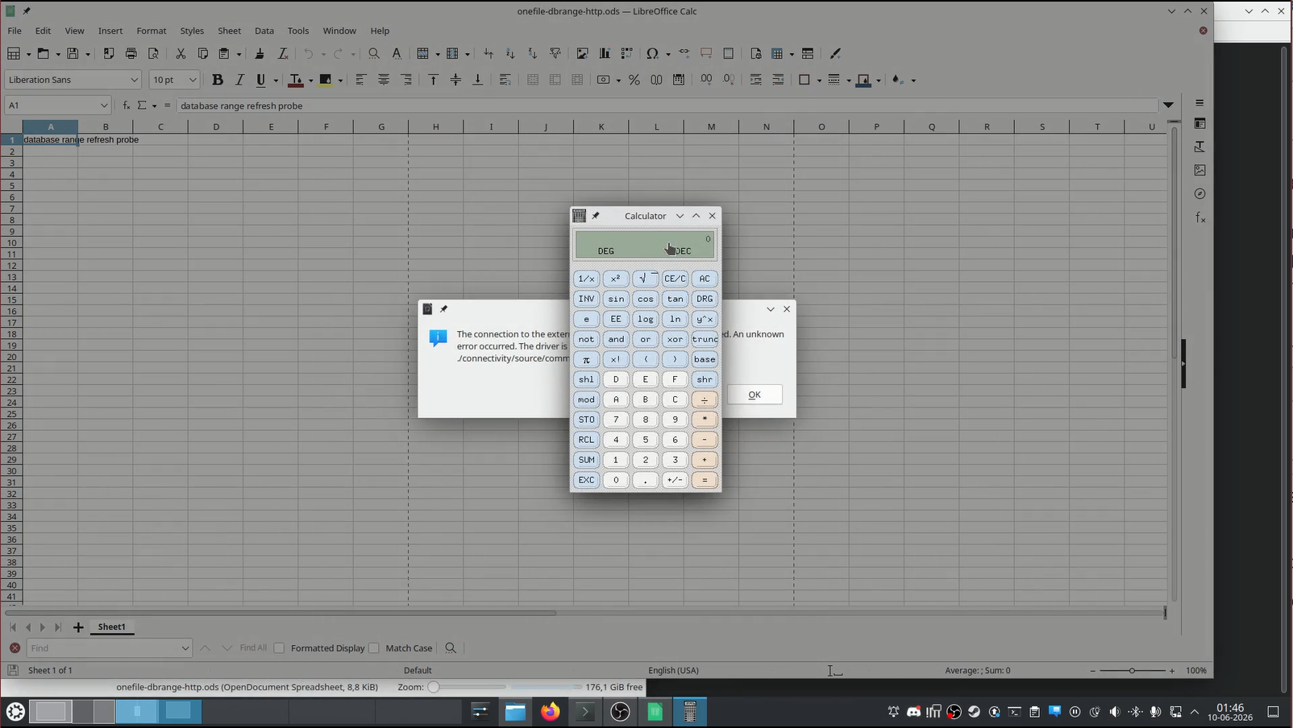Toggle the DRG angle mode key in Calculator

coord(705,299)
